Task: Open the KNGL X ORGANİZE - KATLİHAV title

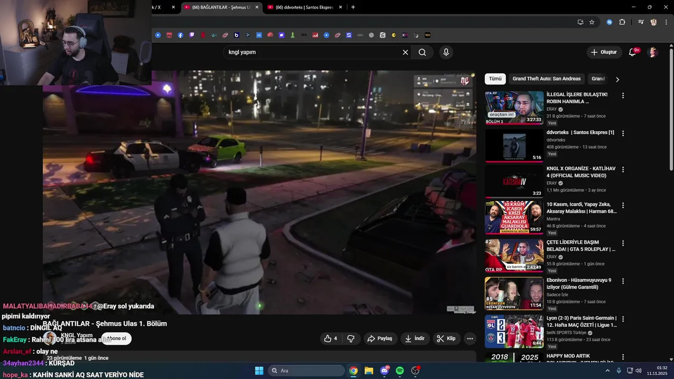Action: tap(581, 172)
